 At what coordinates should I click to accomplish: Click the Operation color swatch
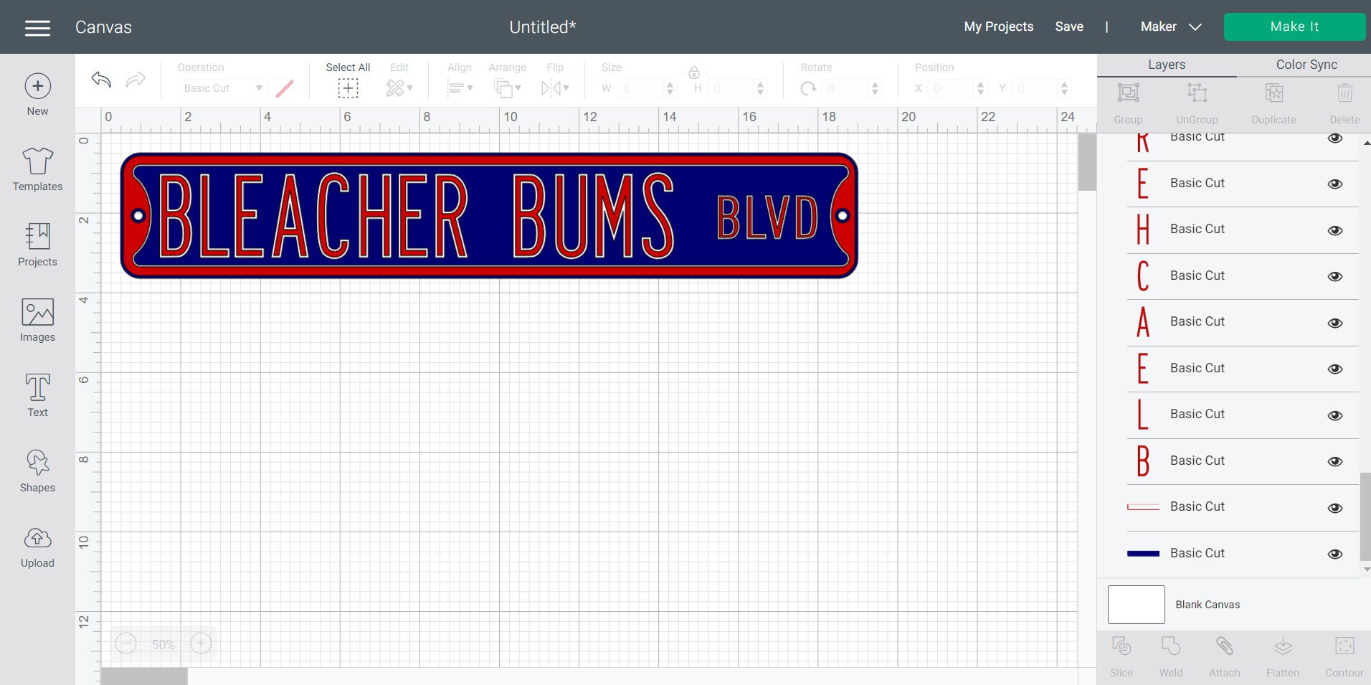284,88
